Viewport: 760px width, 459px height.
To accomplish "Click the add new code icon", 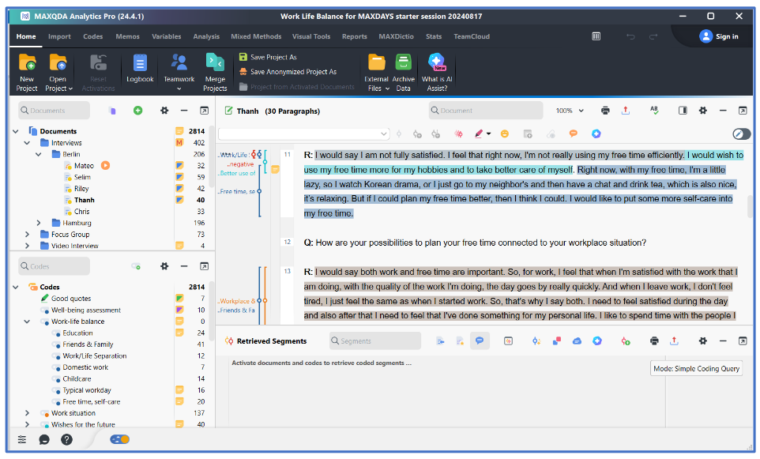I will pyautogui.click(x=136, y=266).
